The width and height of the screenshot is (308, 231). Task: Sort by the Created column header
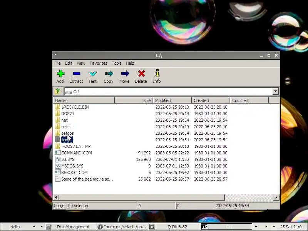[x=211, y=100]
